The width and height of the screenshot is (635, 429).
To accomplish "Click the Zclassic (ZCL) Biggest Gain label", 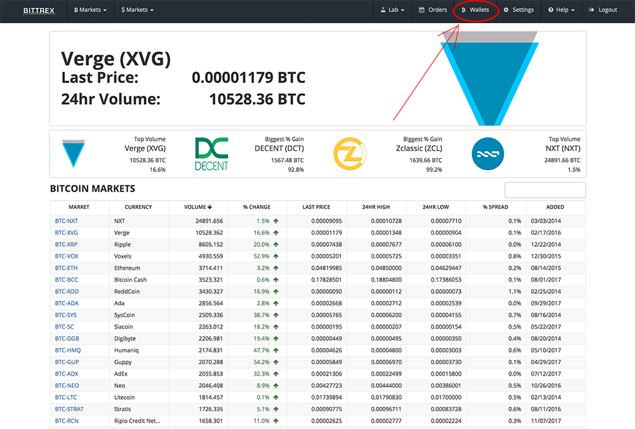I will click(419, 148).
